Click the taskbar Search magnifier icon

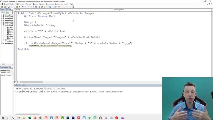[x=8, y=118]
